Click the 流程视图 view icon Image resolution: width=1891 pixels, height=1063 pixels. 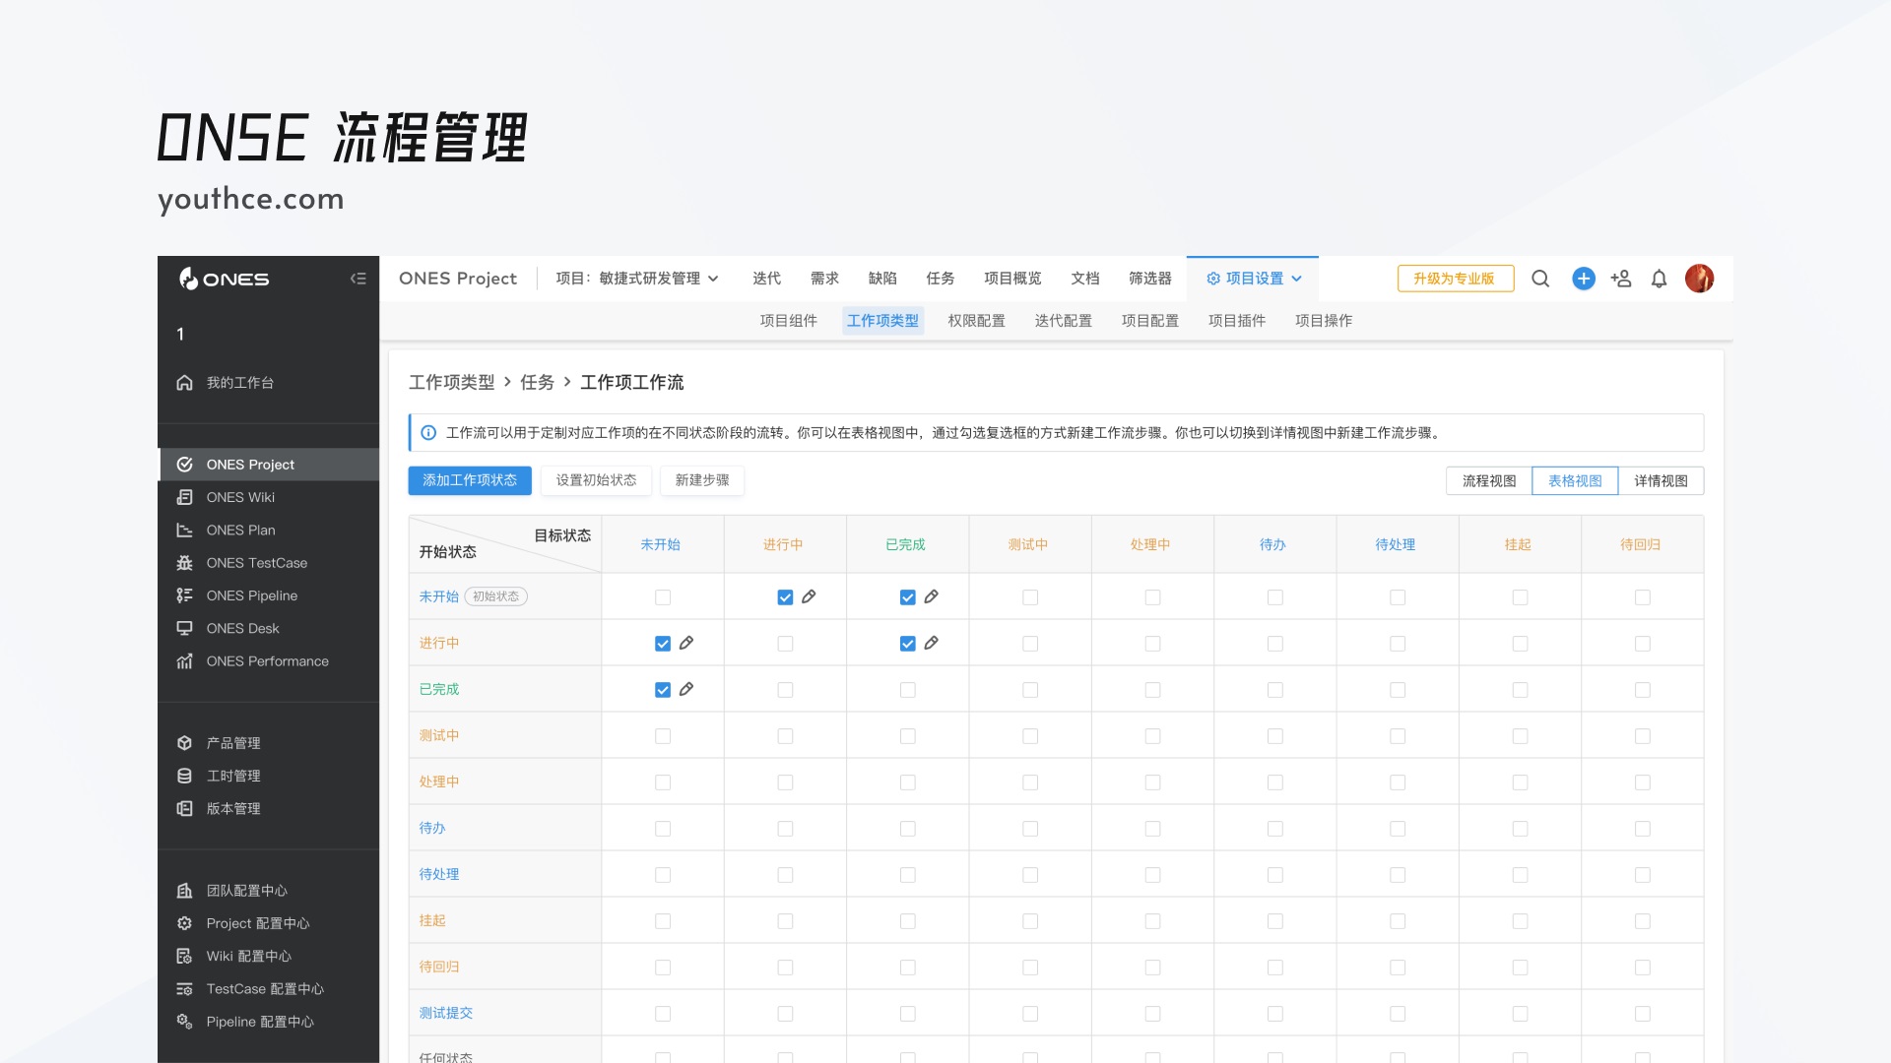click(1487, 480)
